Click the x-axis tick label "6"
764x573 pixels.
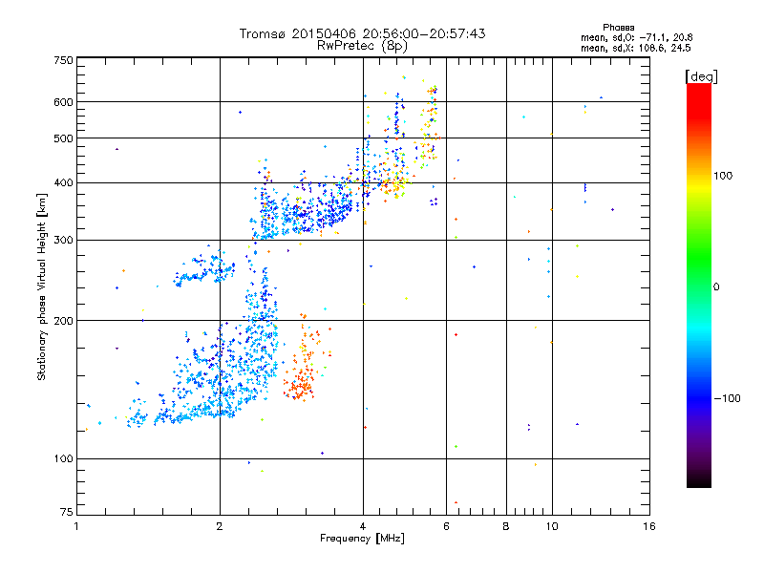[446, 526]
